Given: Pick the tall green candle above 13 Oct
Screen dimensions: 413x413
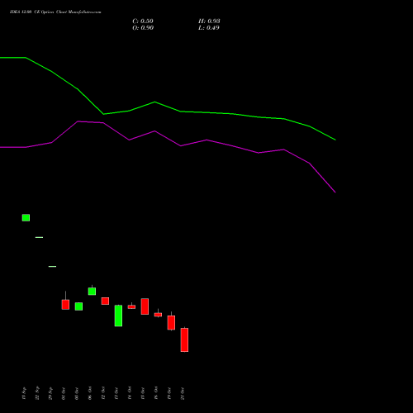Looking at the screenshot, I should 118,316.
